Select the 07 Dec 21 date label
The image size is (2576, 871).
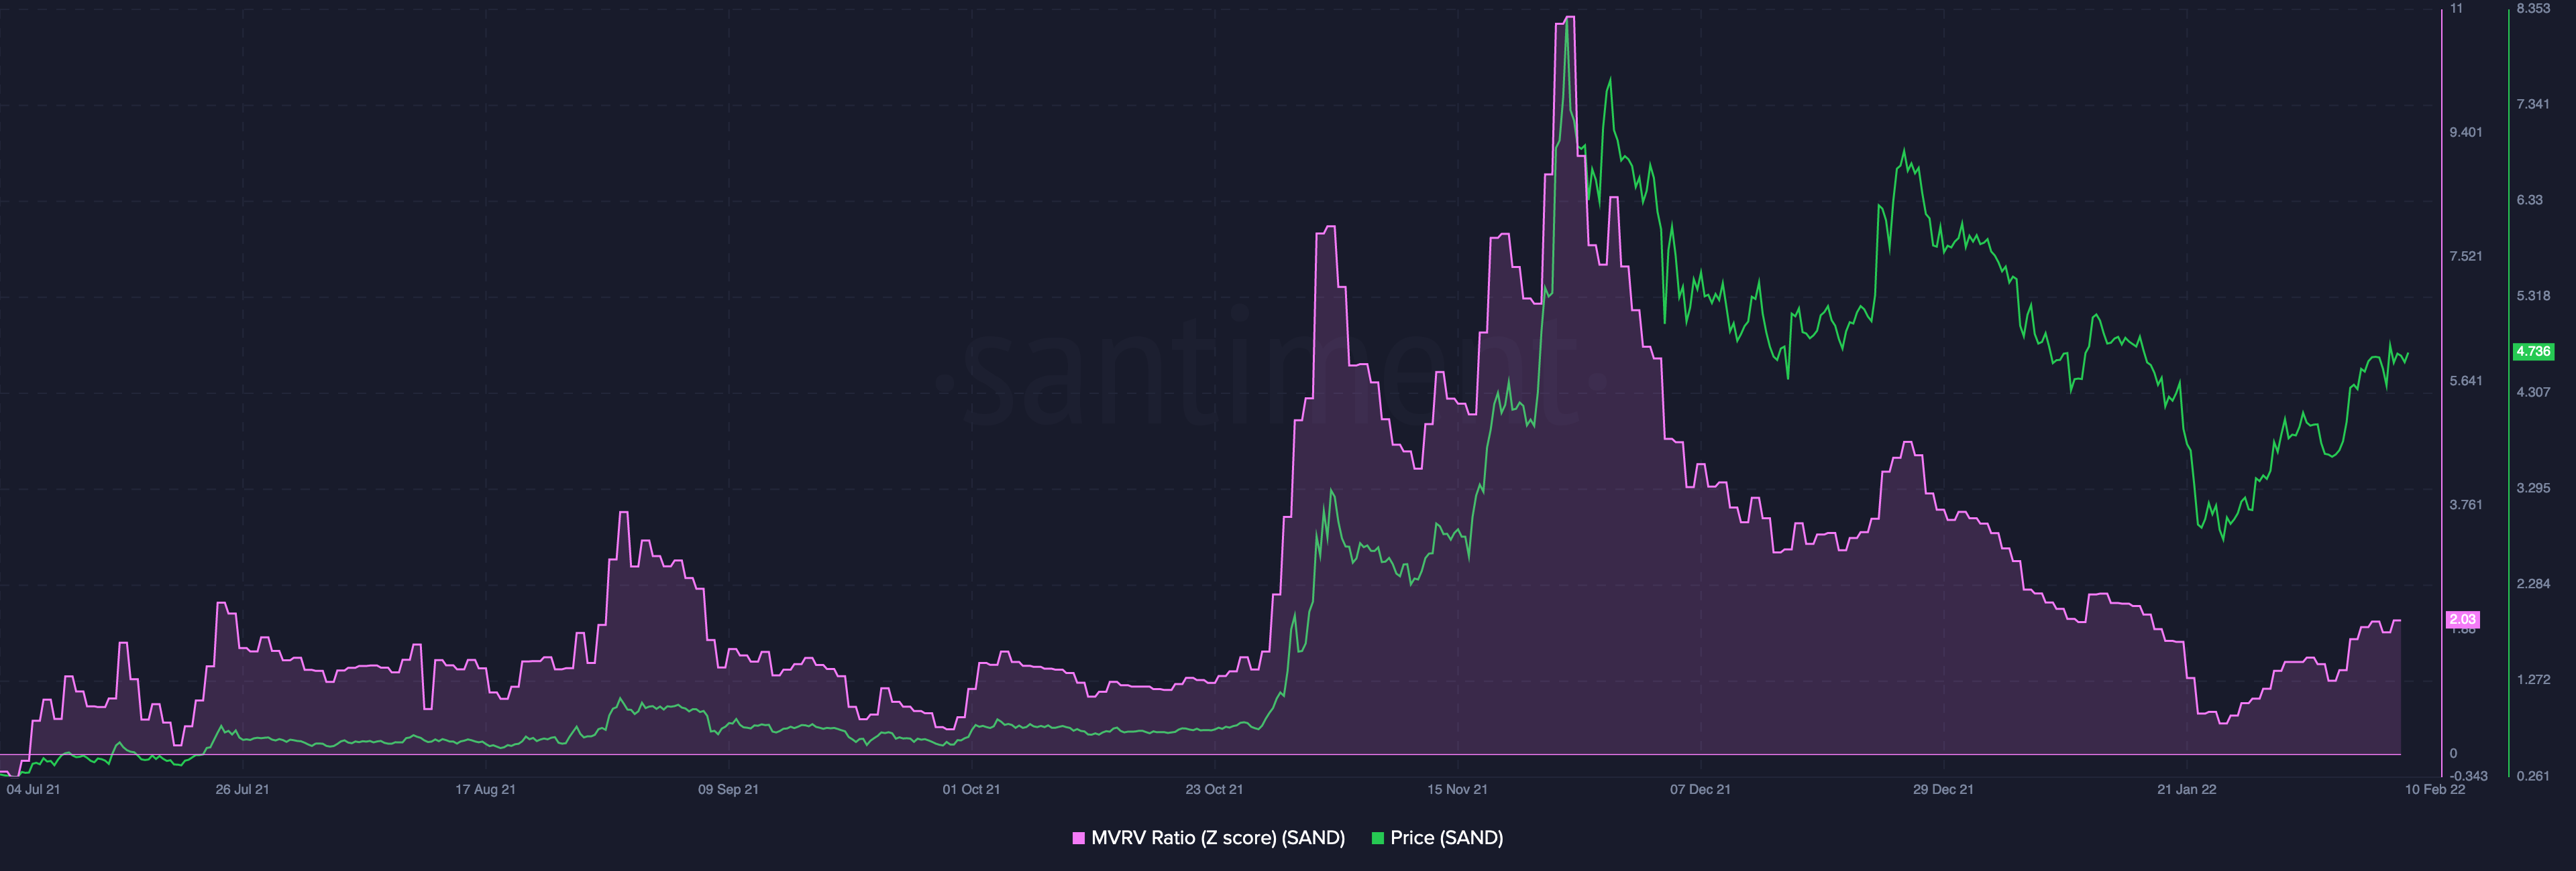pyautogui.click(x=1700, y=789)
